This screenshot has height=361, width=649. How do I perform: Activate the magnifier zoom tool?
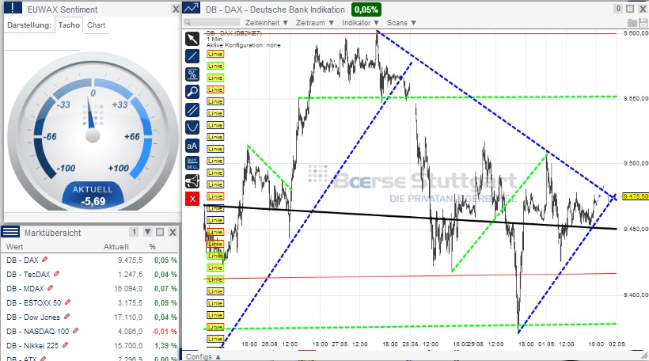coord(192,92)
